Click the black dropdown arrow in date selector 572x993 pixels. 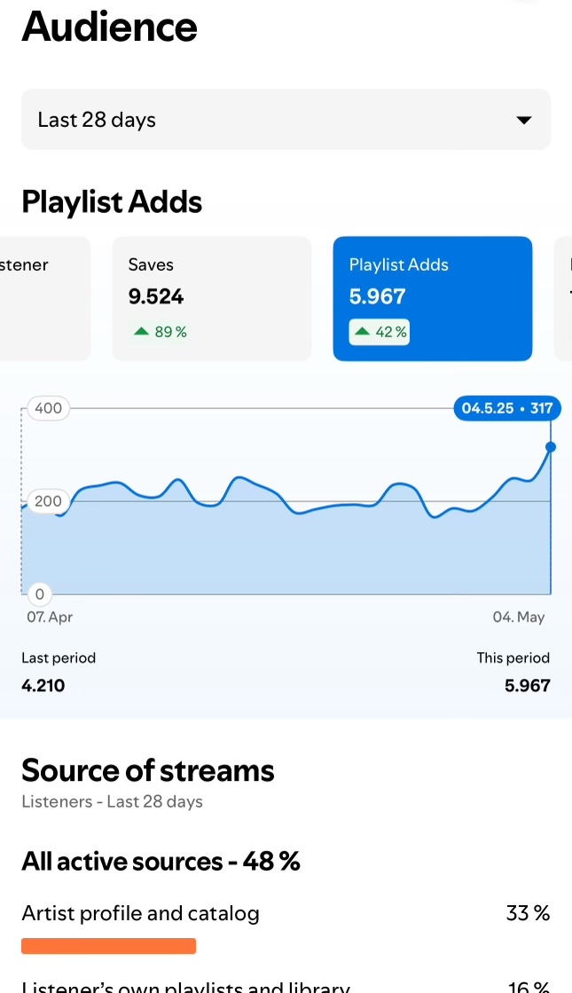click(524, 121)
